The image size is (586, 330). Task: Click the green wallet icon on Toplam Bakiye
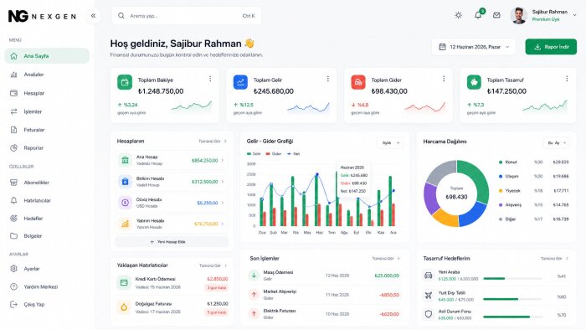coord(125,82)
